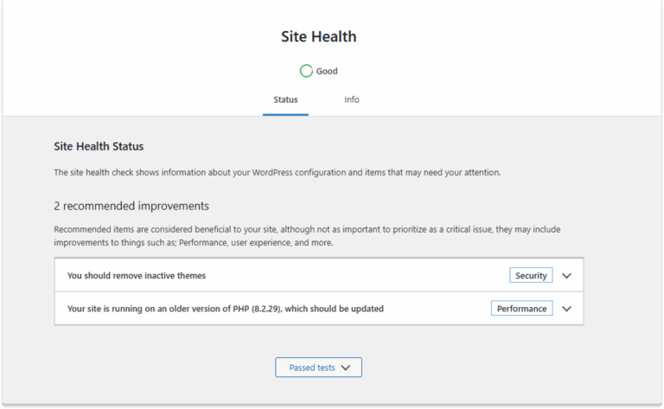Click the Site Health page title

(318, 36)
